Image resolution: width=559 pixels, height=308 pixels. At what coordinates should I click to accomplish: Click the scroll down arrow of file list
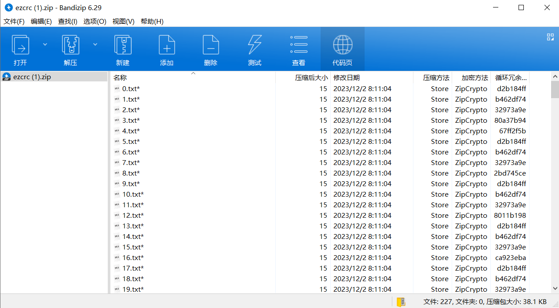[555, 289]
